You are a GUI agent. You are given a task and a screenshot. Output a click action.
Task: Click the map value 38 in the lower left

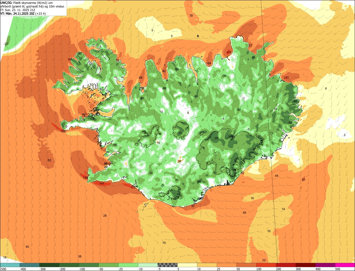pos(80,256)
